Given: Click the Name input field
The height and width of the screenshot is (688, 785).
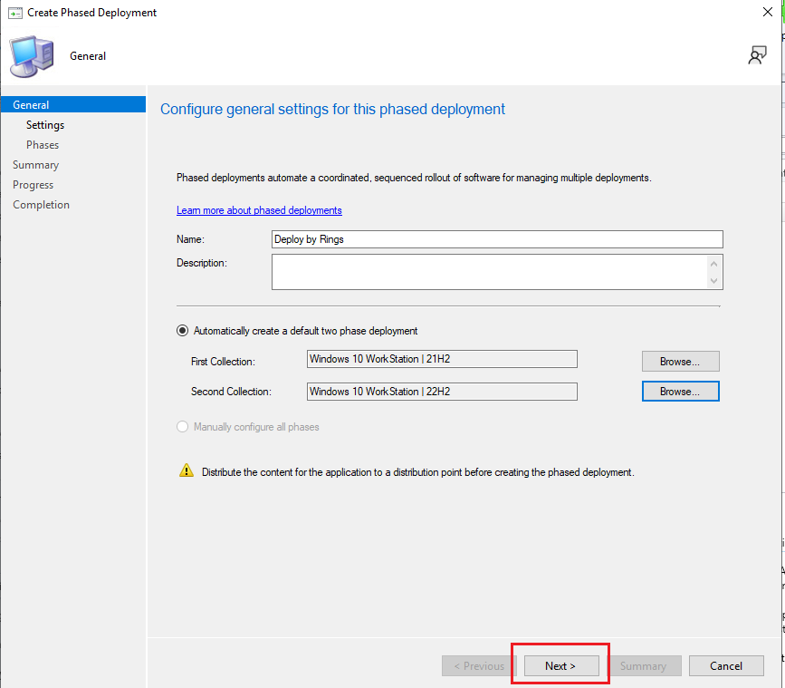Looking at the screenshot, I should [497, 239].
